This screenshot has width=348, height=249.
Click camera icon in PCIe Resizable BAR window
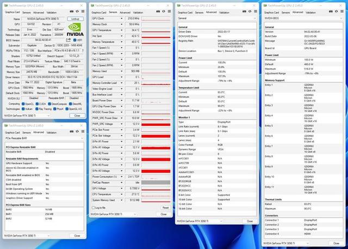(71, 131)
